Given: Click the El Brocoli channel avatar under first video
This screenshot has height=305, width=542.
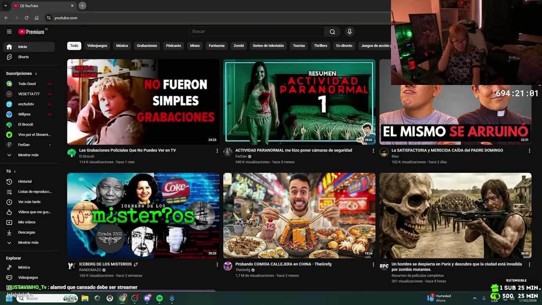Looking at the screenshot, I should click(72, 152).
